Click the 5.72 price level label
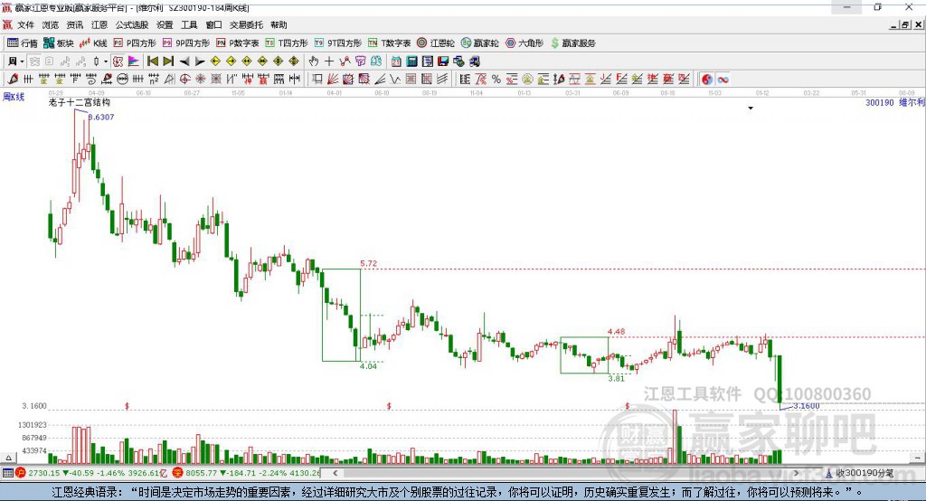This screenshot has height=501, width=926. pos(369,263)
